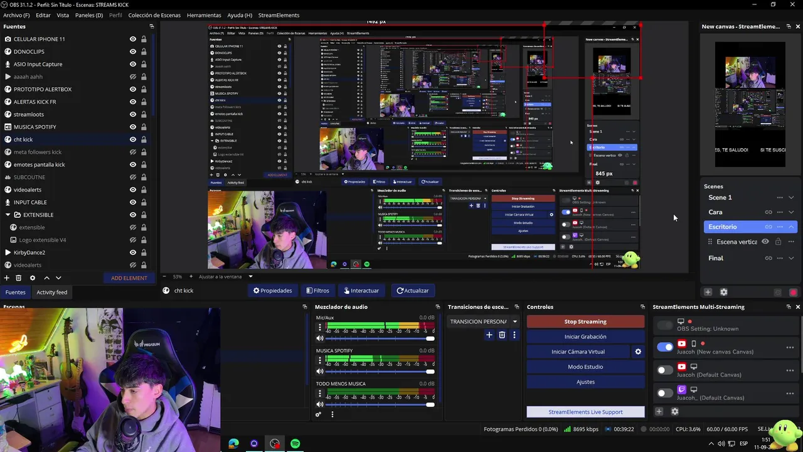803x452 pixels.
Task: Click the Mic/Aux speaker mute icon
Action: (320, 339)
